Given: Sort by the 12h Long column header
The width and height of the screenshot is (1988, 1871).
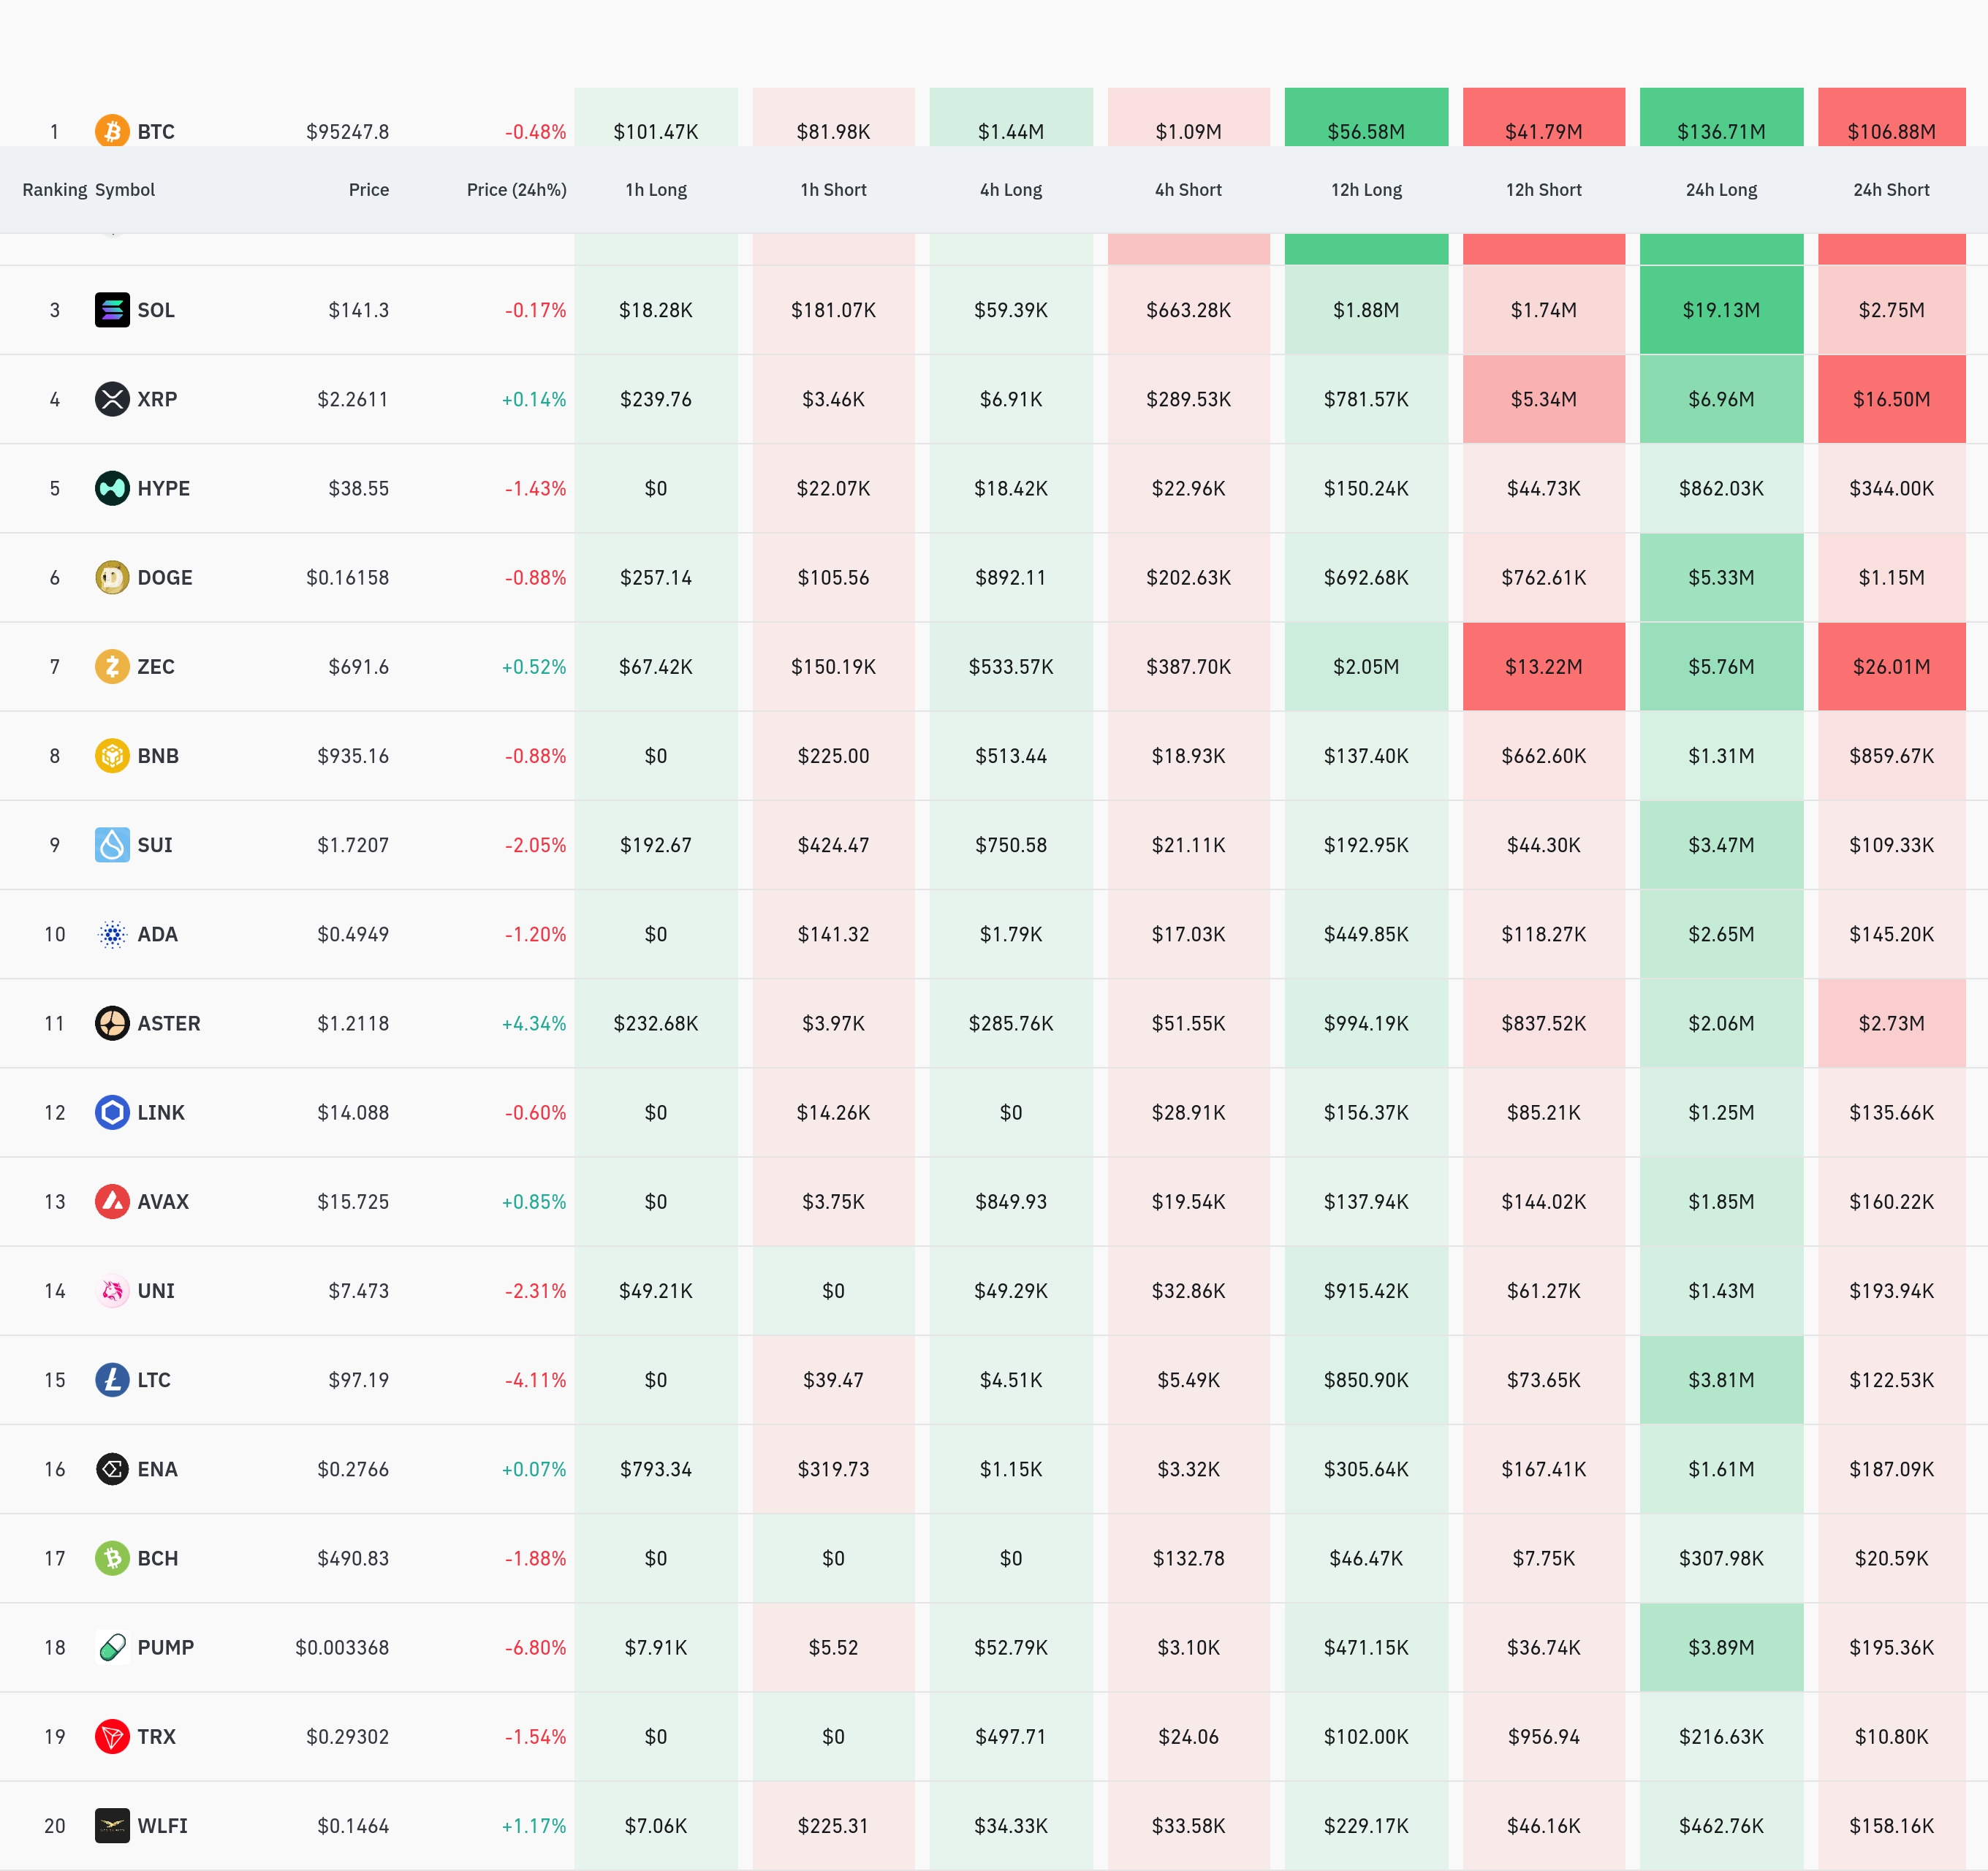Looking at the screenshot, I should (1366, 190).
